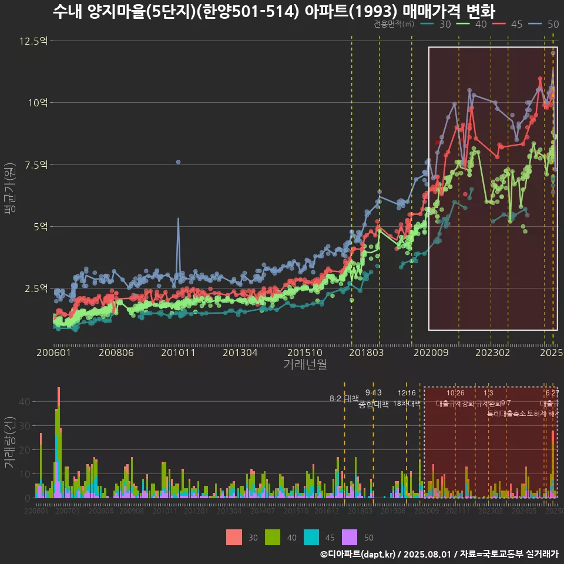Click the chart title 수내 양지마을(5단지) 아파트 매매가격 변화
The width and height of the screenshot is (564, 564).
coord(274,11)
